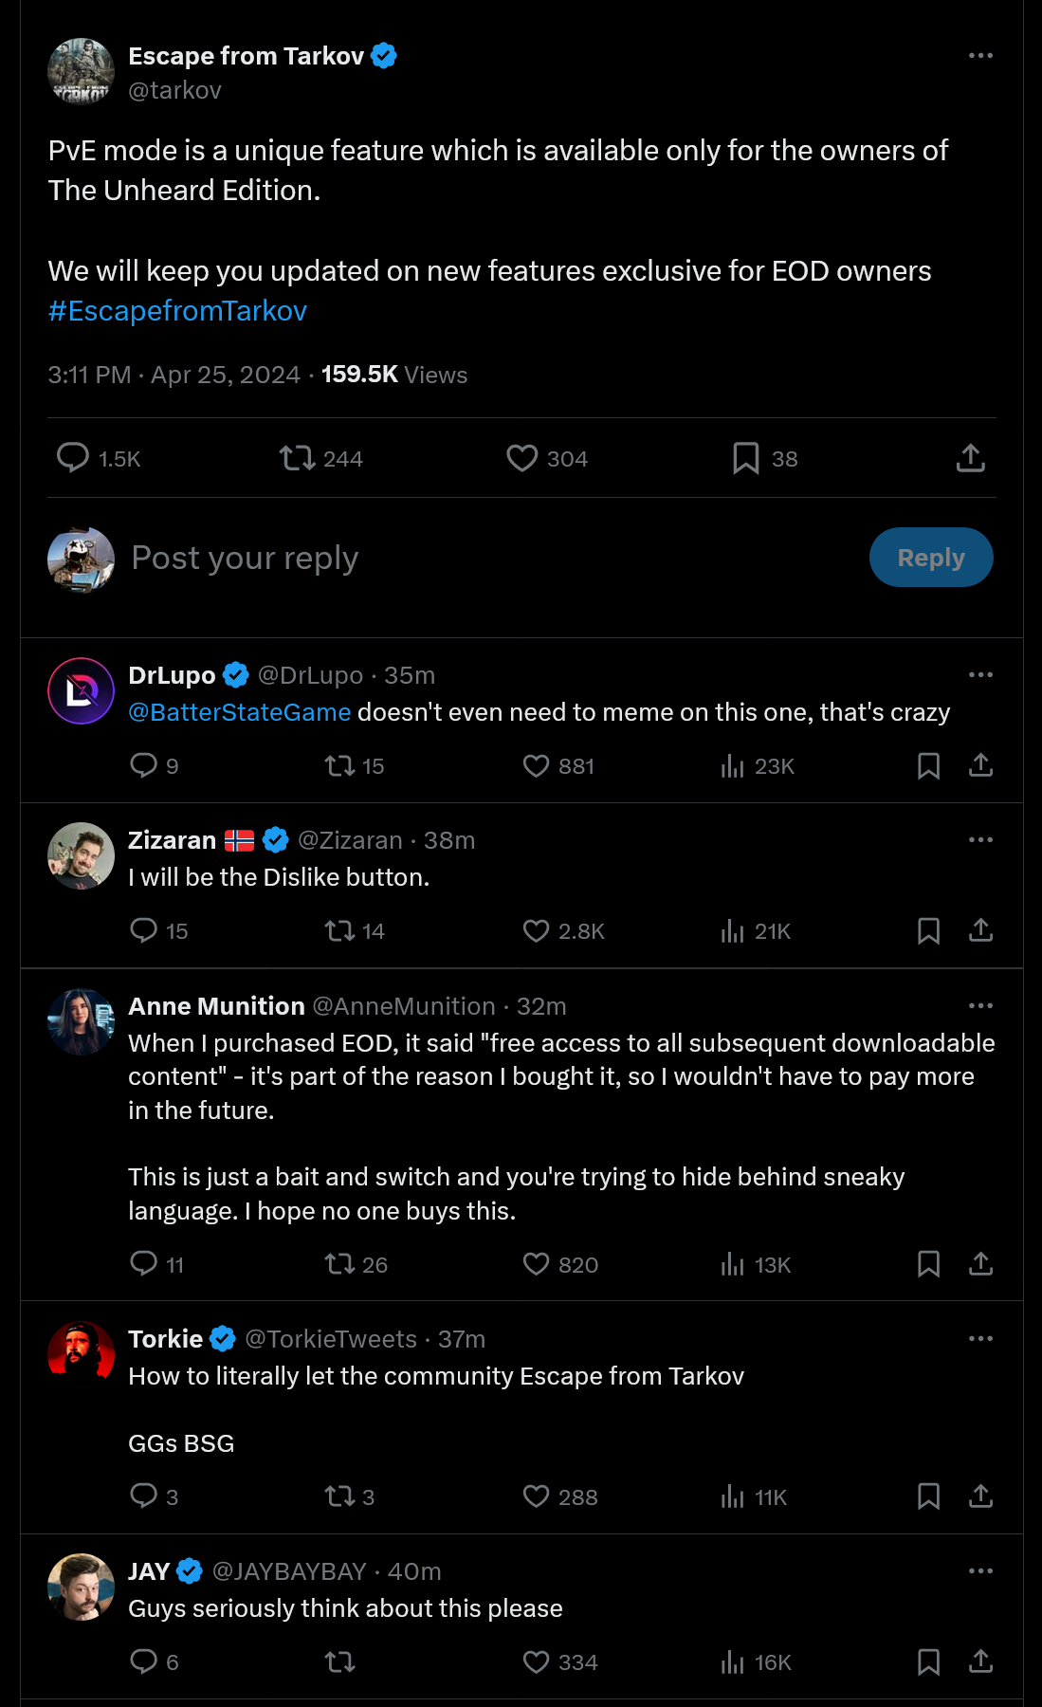Open Torkie's profile avatar
1042x1707 pixels.
pos(82,1353)
